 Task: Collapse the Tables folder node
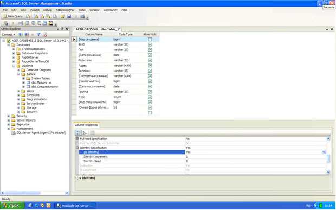pyautogui.click(x=18, y=74)
